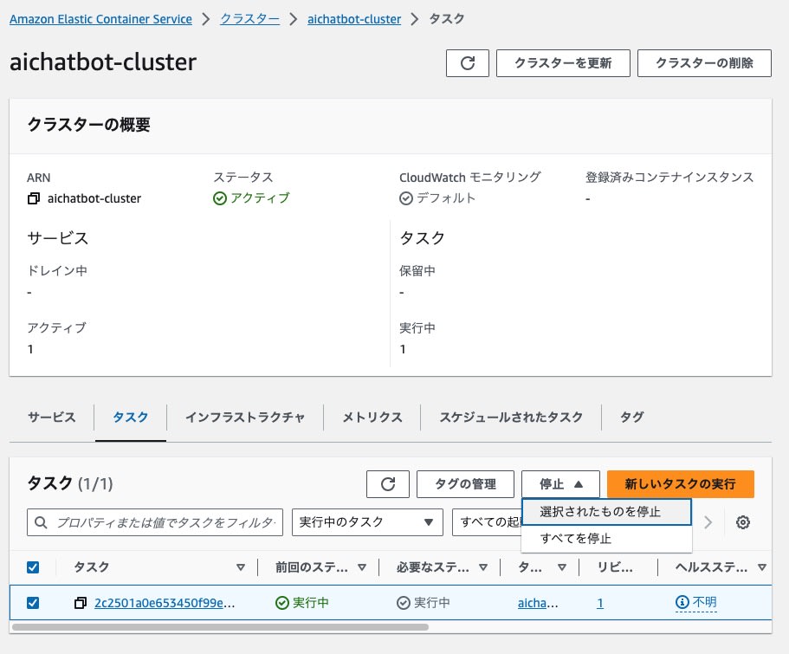Refresh the cluster with the top reload icon
Image resolution: width=789 pixels, height=654 pixels.
pyautogui.click(x=467, y=63)
